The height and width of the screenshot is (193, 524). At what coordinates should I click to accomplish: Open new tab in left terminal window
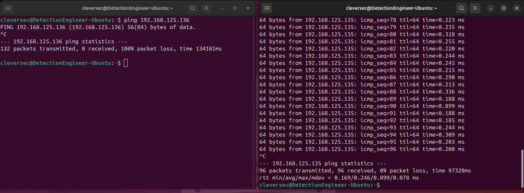point(8,8)
